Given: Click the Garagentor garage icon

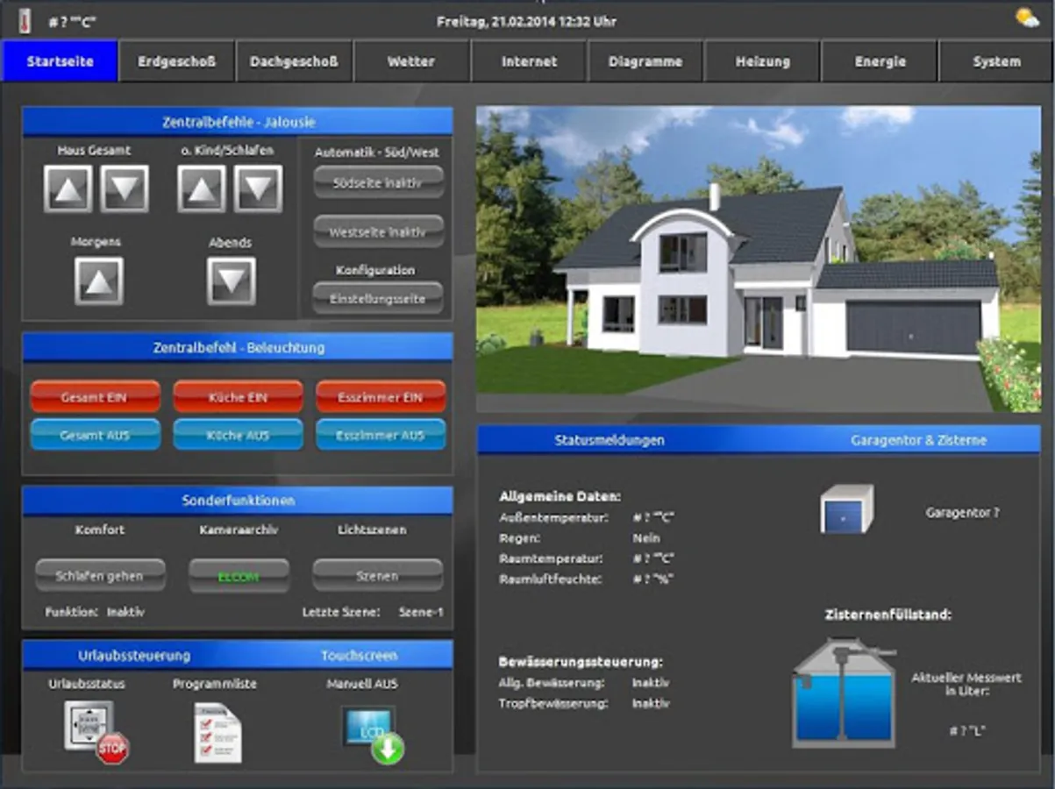Looking at the screenshot, I should (x=846, y=509).
